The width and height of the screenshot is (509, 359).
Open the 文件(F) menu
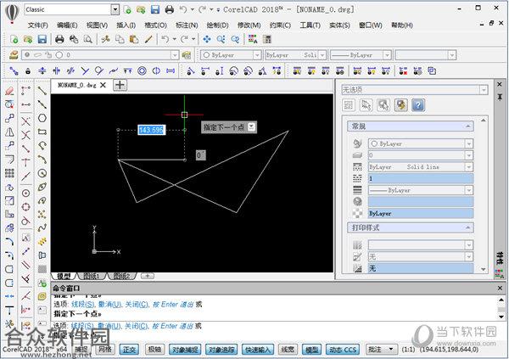(x=38, y=25)
